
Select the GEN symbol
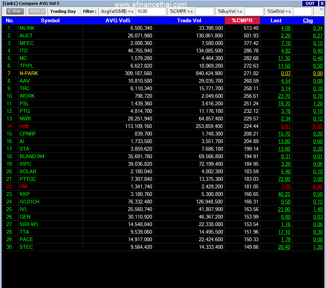click(x=25, y=217)
